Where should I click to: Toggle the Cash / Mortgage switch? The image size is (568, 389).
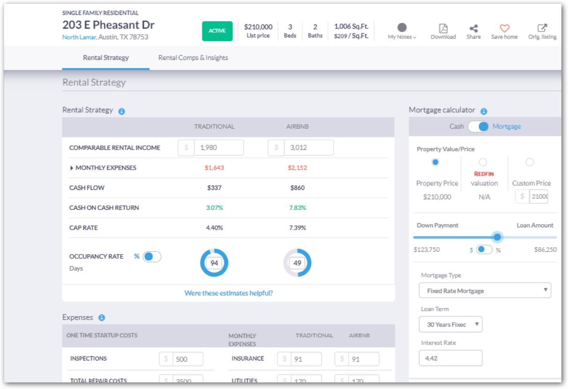click(478, 127)
